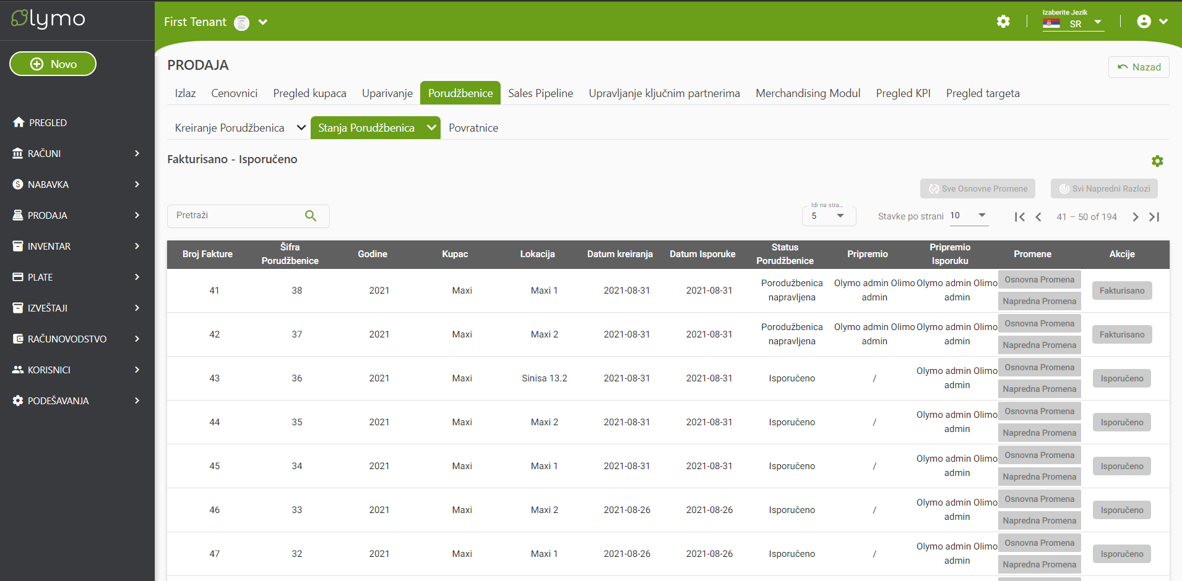
Task: Click the search magnifier icon
Action: 311,216
